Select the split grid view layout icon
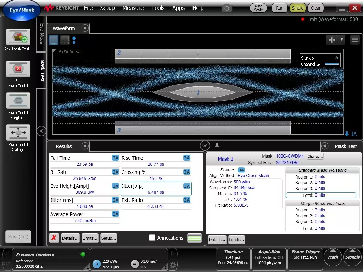 click(x=65, y=40)
